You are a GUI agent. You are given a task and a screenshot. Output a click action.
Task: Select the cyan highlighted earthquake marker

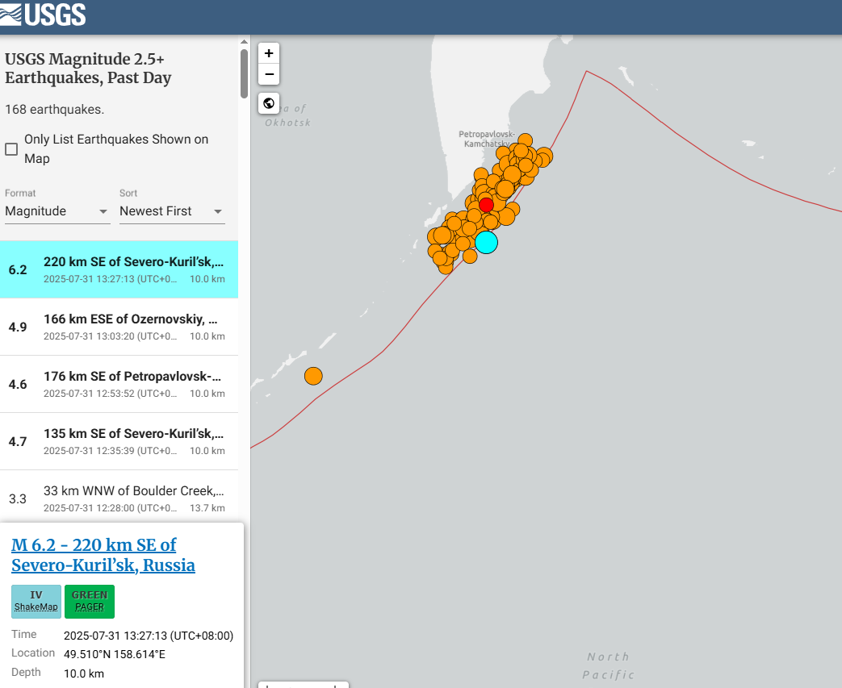click(486, 241)
